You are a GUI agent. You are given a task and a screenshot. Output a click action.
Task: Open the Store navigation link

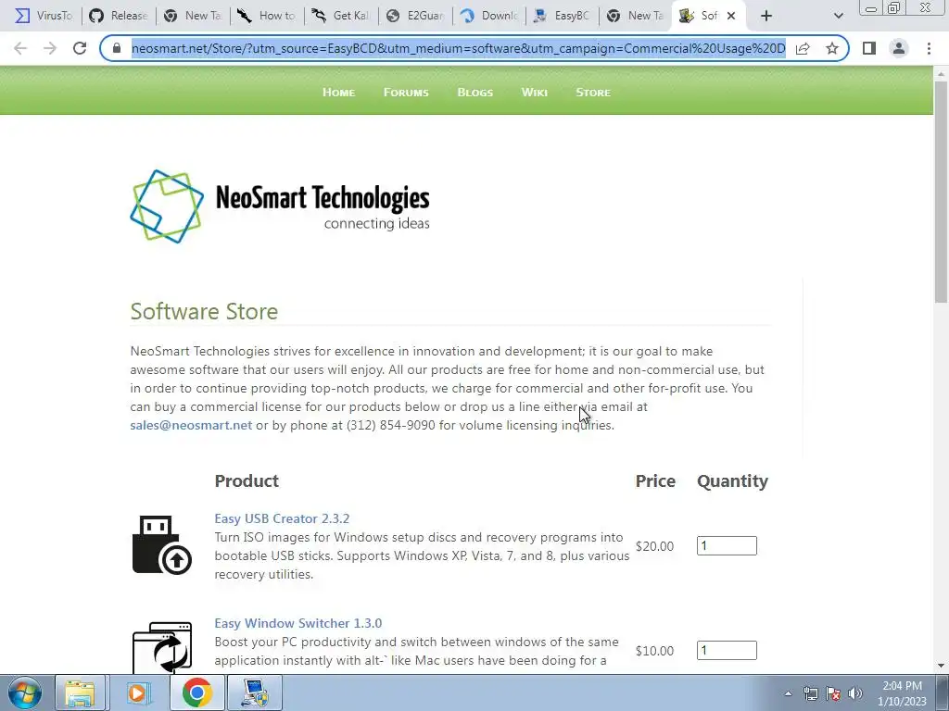click(593, 93)
